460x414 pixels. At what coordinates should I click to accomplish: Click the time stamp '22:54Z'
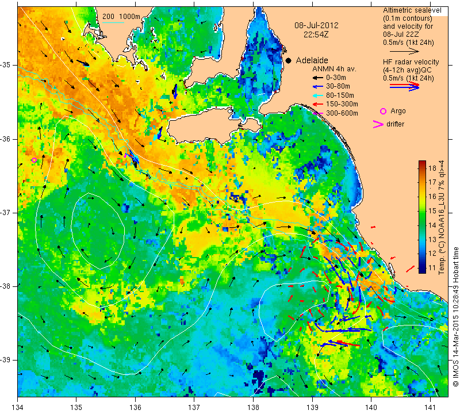[x=316, y=34]
